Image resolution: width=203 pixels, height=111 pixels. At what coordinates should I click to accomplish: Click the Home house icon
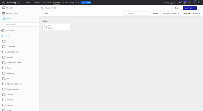[4, 18]
